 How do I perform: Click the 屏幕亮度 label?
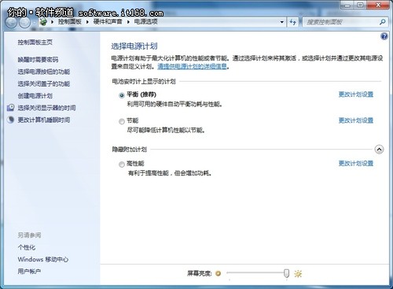200,273
